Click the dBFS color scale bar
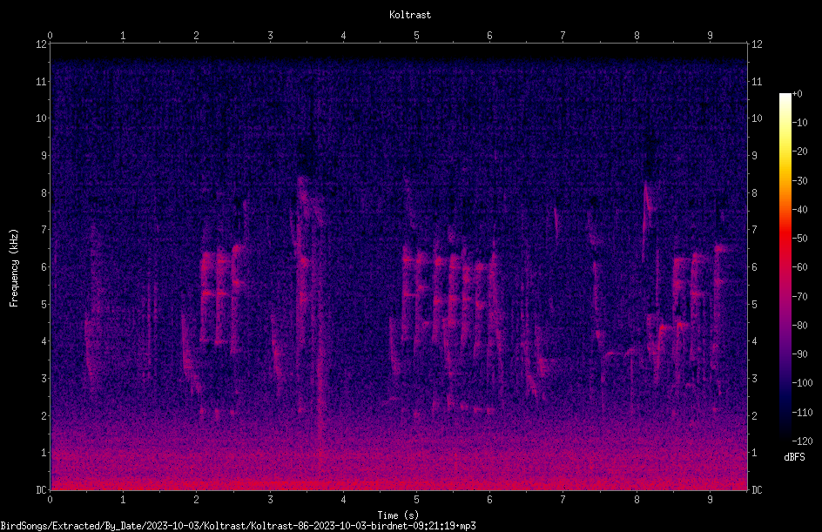Viewport: 822px width, 532px height. coord(785,267)
